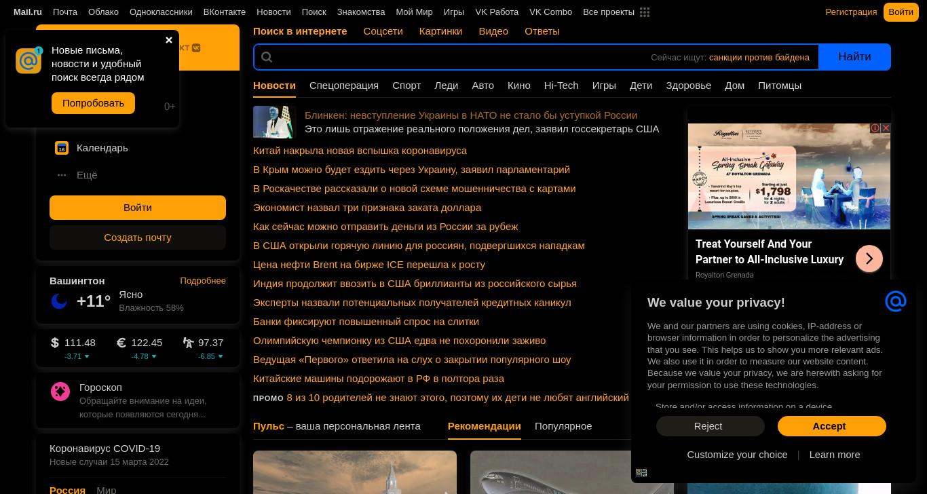Click the Mail.ru @ icon in popup

pos(29,60)
